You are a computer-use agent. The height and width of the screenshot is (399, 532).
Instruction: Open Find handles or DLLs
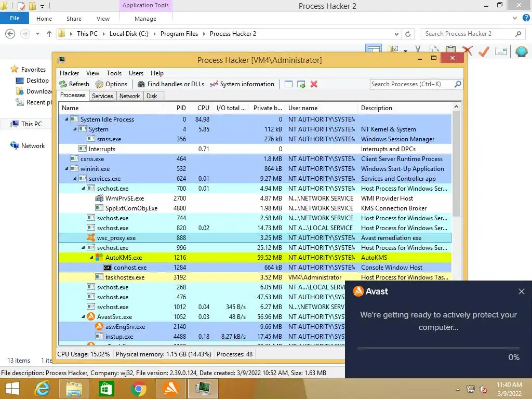coord(171,84)
